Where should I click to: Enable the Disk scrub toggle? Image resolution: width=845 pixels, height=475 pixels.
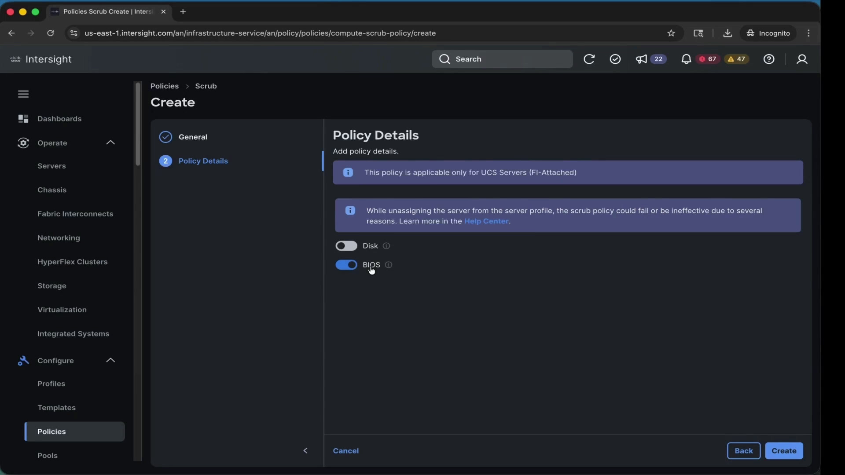(346, 246)
